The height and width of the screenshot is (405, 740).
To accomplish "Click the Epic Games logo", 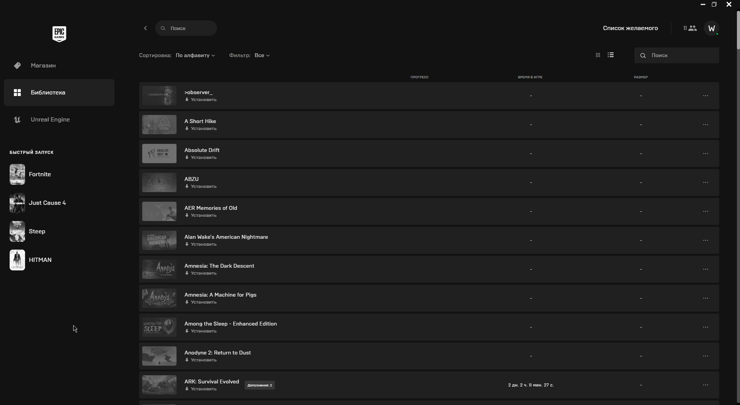I will coord(59,34).
